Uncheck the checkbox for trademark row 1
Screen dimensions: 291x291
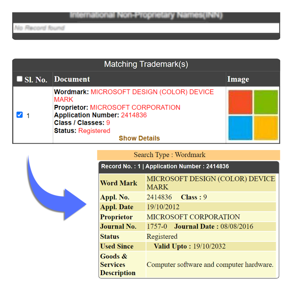[20, 115]
